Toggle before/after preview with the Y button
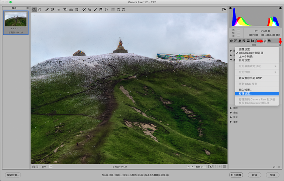 tap(210, 166)
